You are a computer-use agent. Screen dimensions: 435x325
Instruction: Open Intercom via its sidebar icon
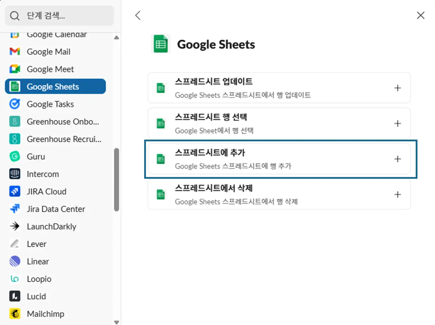click(15, 174)
